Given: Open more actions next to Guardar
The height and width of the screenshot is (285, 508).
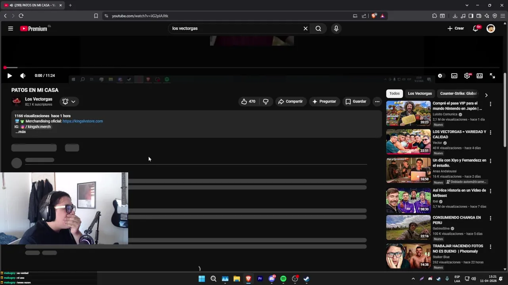Looking at the screenshot, I should 377,102.
